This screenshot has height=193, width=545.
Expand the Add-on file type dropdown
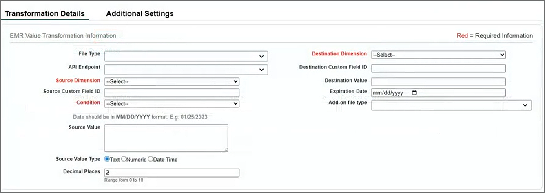click(x=451, y=105)
